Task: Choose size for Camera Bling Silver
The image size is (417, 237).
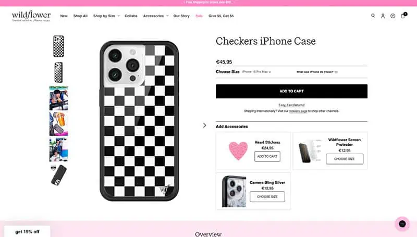Action: coord(267,196)
